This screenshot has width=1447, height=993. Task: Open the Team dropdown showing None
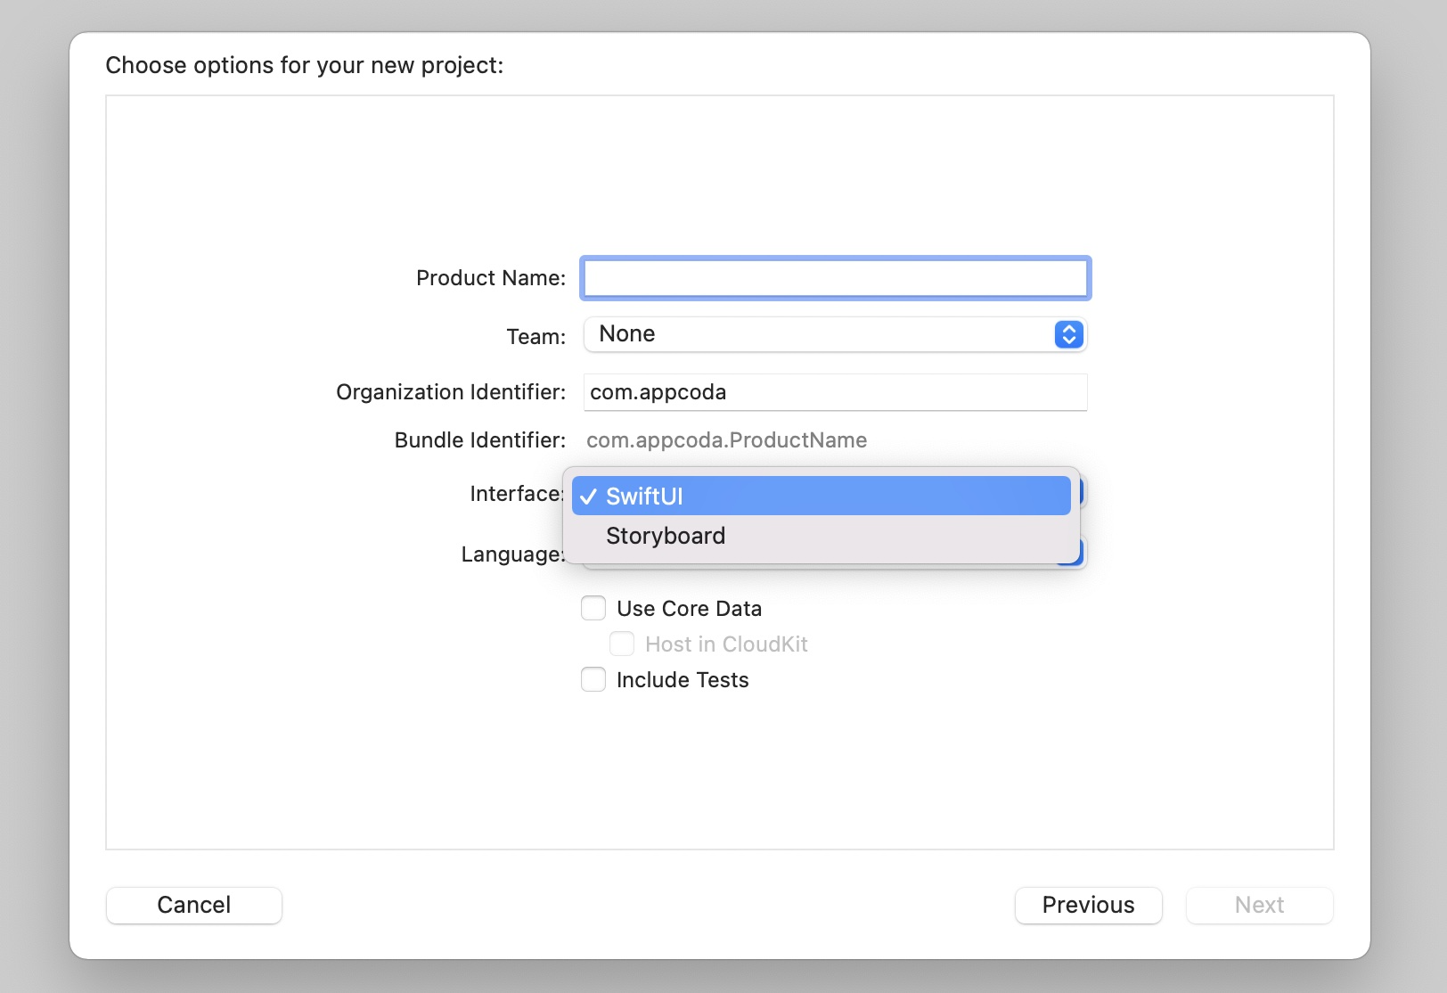pyautogui.click(x=835, y=334)
